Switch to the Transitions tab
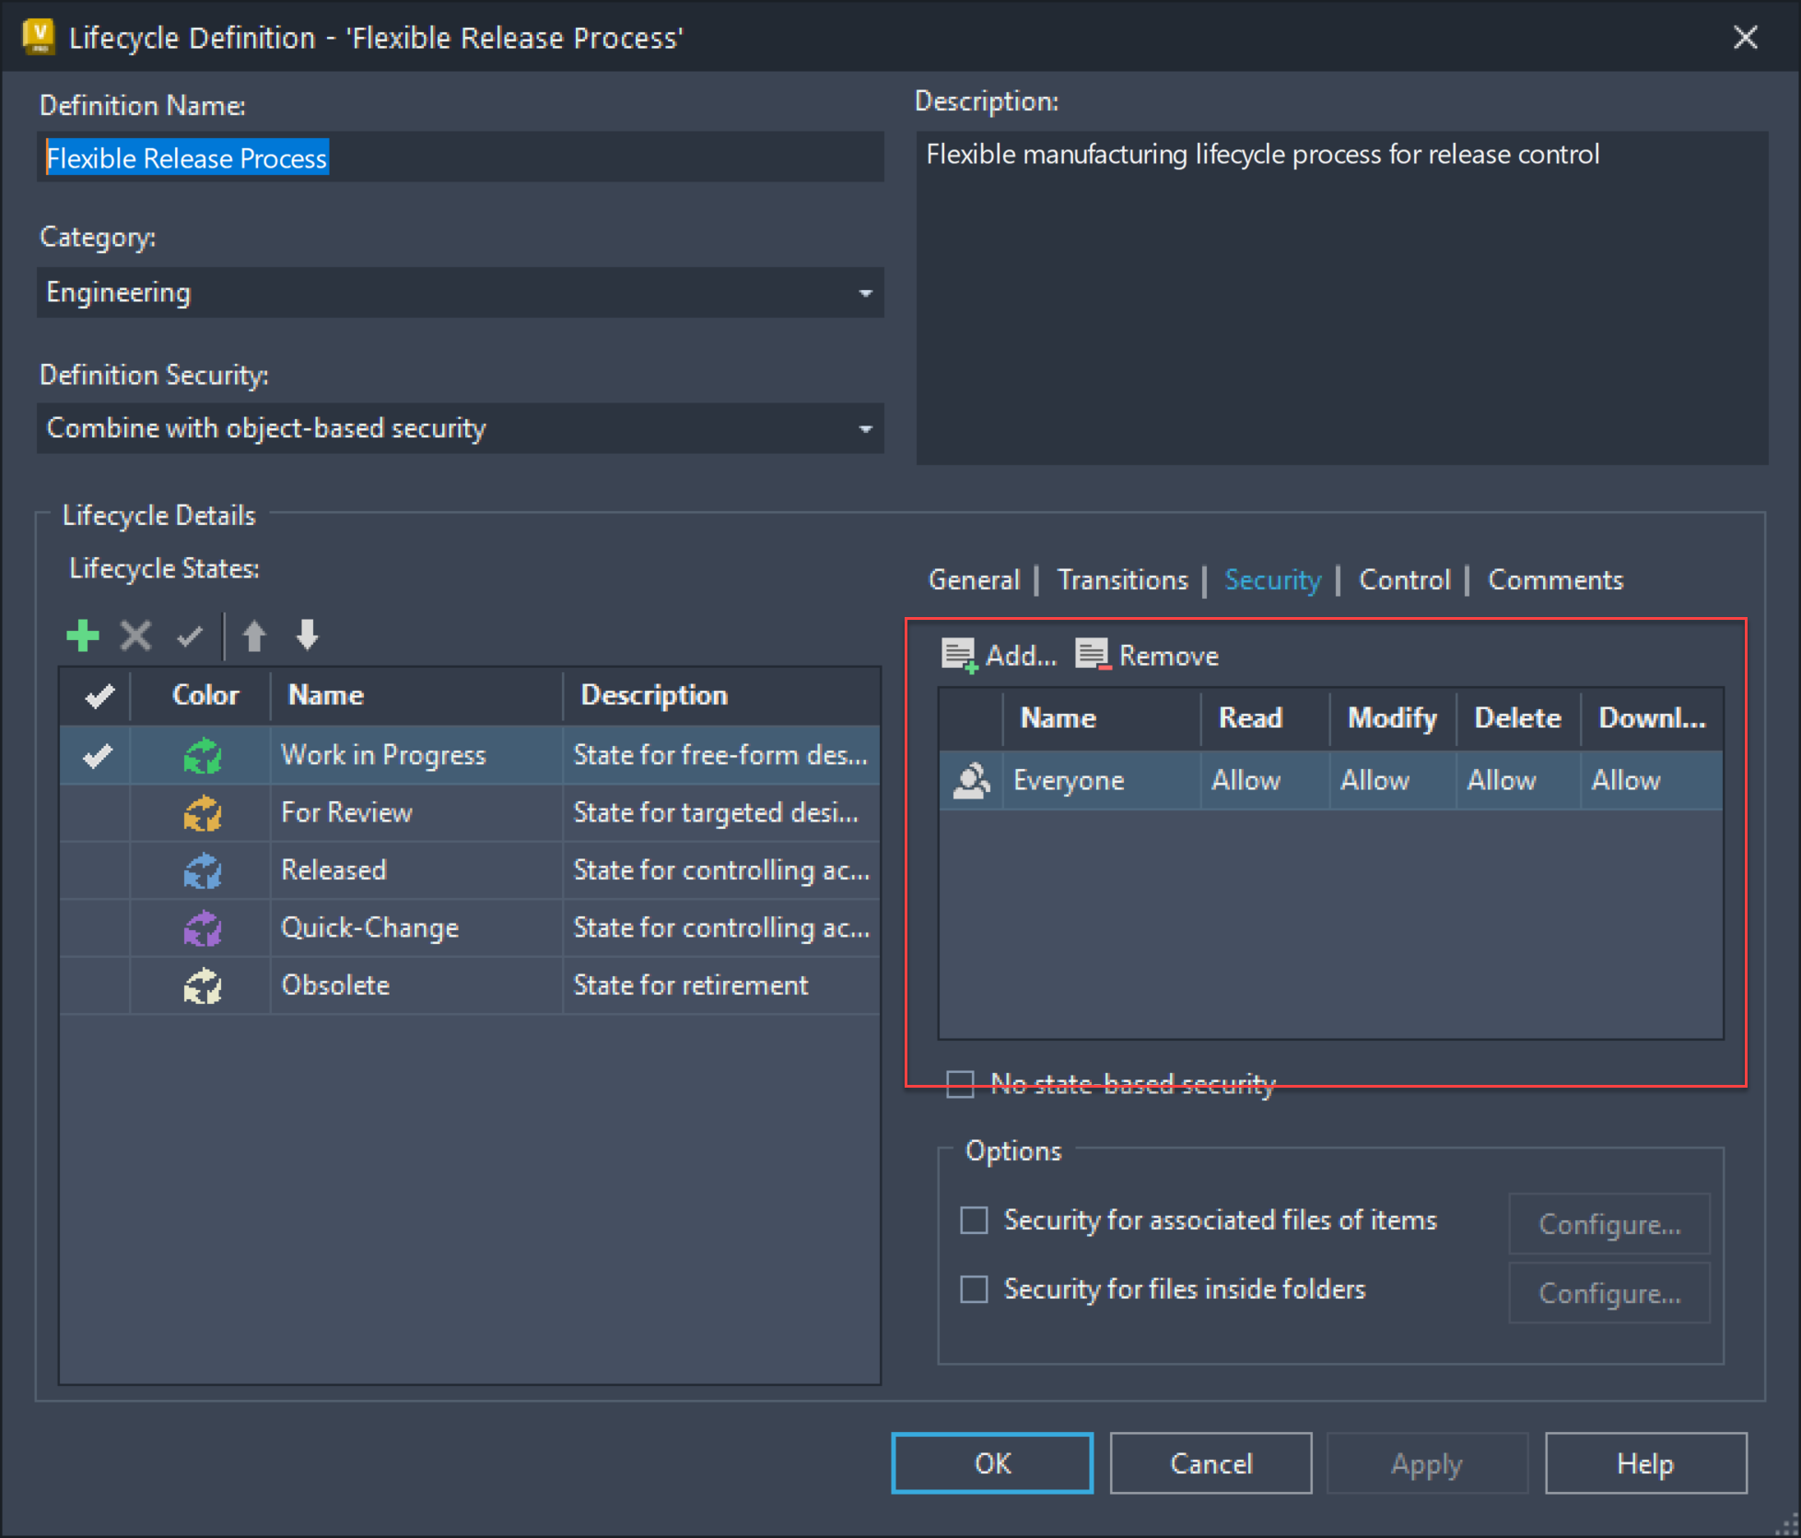The image size is (1801, 1538). click(1123, 579)
